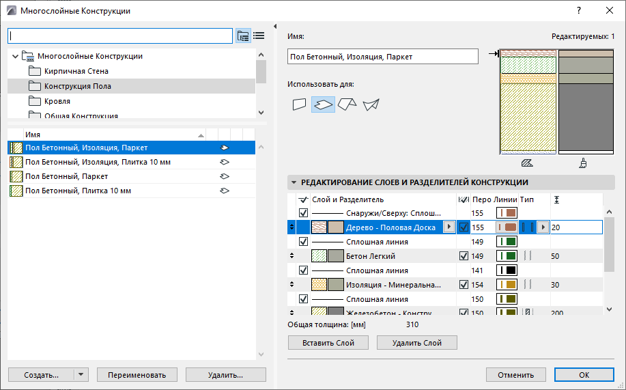Screen dimensions: 626x390
Task: Sort list by Имя column header
Action: (x=115, y=135)
